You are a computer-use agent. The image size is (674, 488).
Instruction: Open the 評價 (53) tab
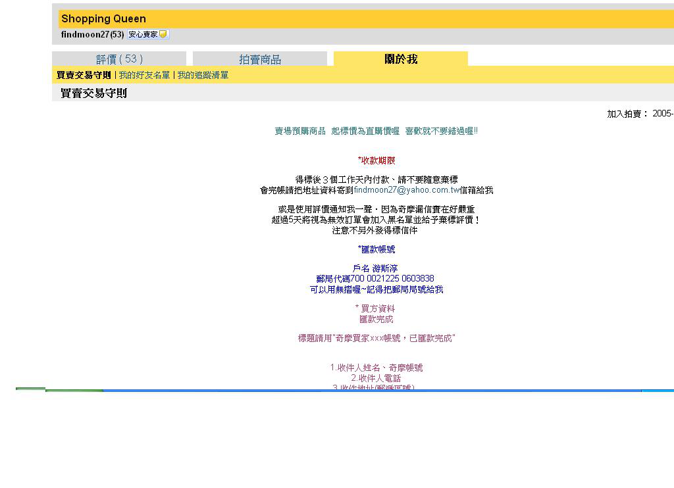119,59
